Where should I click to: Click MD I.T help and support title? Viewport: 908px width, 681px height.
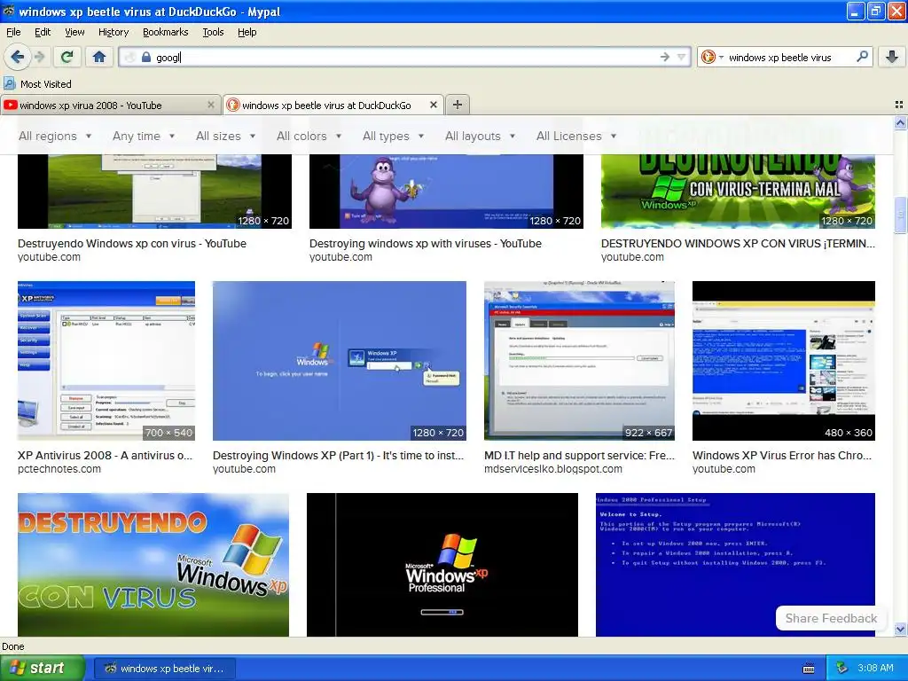pos(579,455)
